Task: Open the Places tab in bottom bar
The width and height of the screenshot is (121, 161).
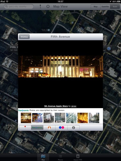Action: tap(60, 157)
